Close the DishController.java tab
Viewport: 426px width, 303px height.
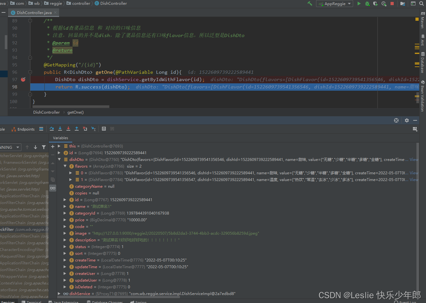(x=55, y=13)
